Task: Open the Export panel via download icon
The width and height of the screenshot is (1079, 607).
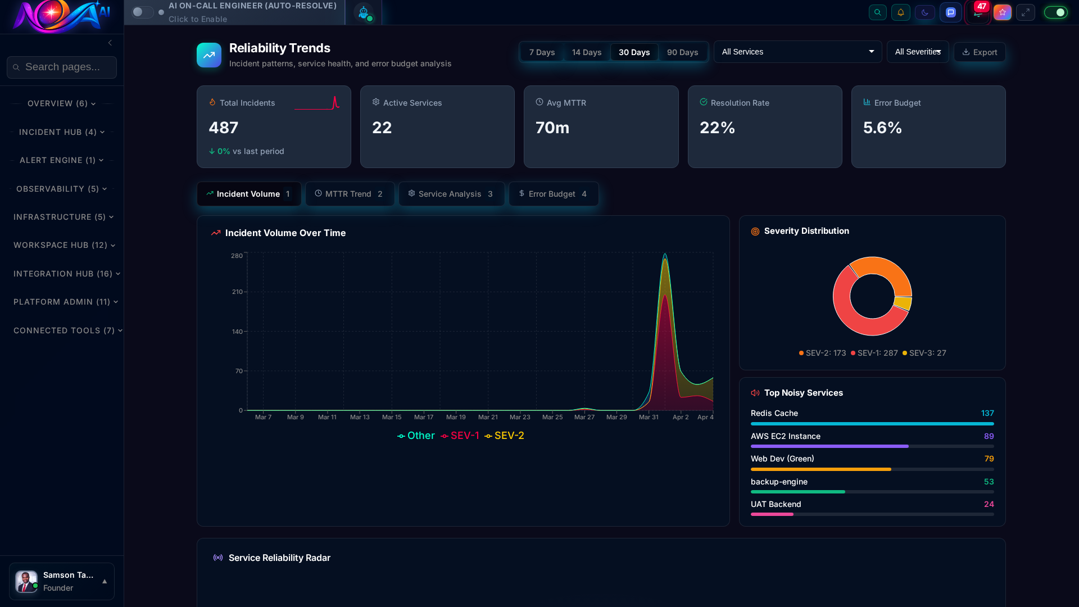Action: tap(979, 52)
